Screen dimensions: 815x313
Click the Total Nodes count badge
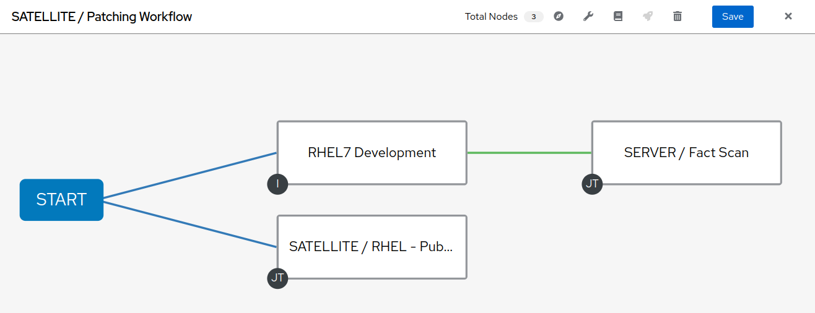[534, 17]
